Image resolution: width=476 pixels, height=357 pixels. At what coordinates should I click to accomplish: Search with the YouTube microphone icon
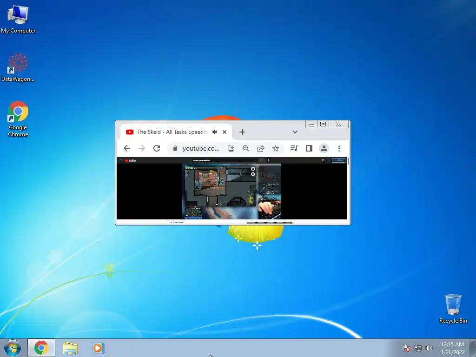click(269, 160)
